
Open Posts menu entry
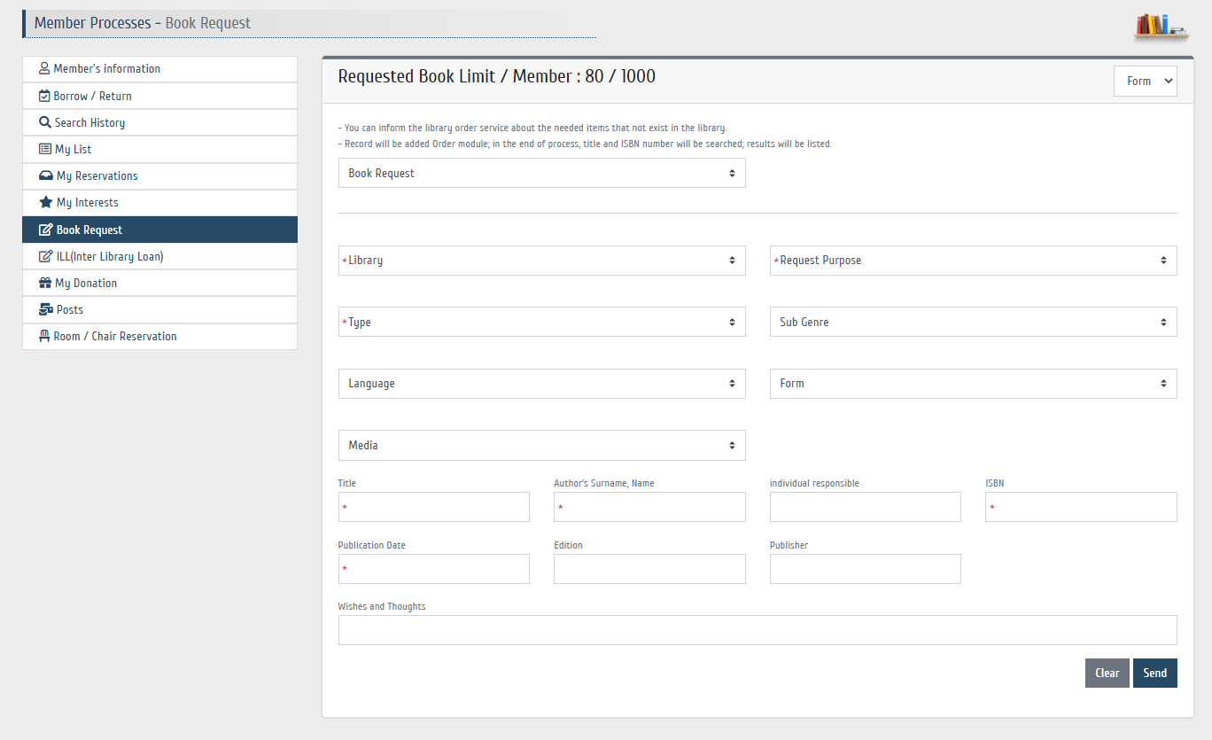[159, 309]
